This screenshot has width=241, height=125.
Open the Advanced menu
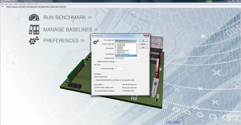click(x=23, y=4)
